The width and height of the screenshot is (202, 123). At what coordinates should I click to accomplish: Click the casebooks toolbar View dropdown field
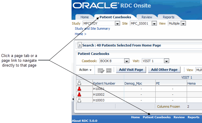pyautogui.click(x=199, y=70)
